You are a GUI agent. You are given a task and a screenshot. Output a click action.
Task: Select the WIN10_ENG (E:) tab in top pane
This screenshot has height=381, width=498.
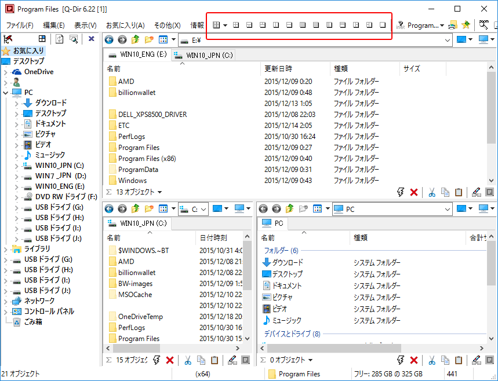137,54
